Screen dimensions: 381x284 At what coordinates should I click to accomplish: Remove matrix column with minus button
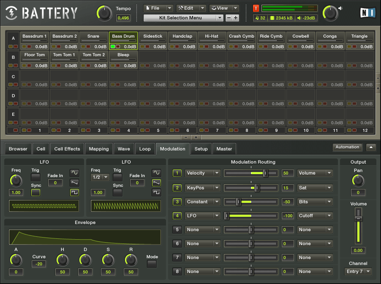(x=186, y=137)
